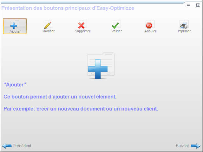Click the left blue arrow beside Précédent
The width and height of the screenshot is (203, 152).
(7, 146)
